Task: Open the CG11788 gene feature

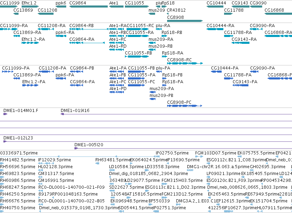Action: point(228,14)
